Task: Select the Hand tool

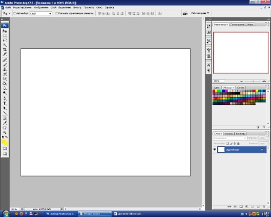Action: tap(5, 128)
